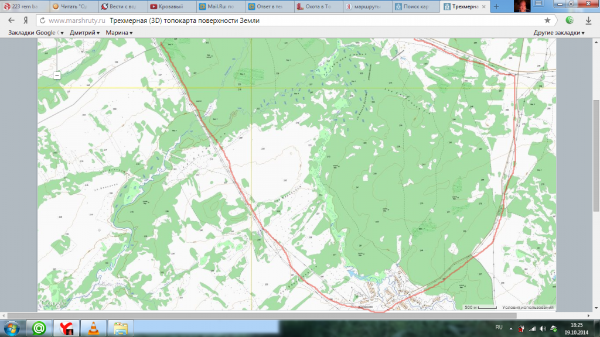Switch to the Mail.Ru tab
600x337 pixels.
pyautogui.click(x=216, y=7)
